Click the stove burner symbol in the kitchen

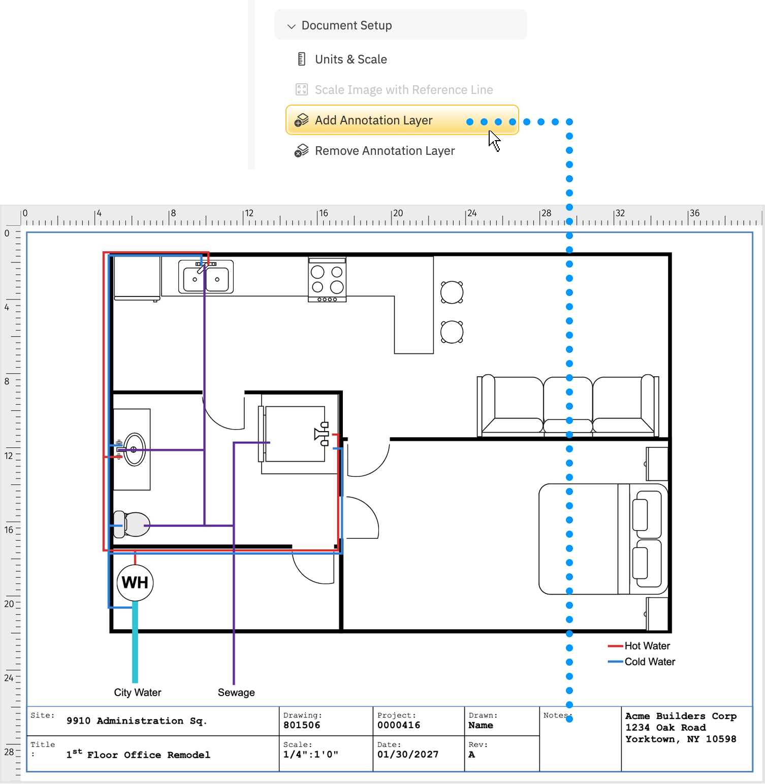tap(327, 280)
